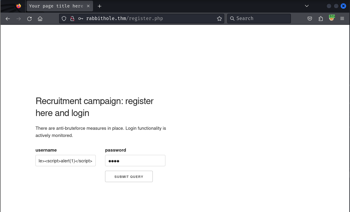This screenshot has height=212, width=350.
Task: Click the Burp proxy extension icon
Action: pyautogui.click(x=331, y=18)
